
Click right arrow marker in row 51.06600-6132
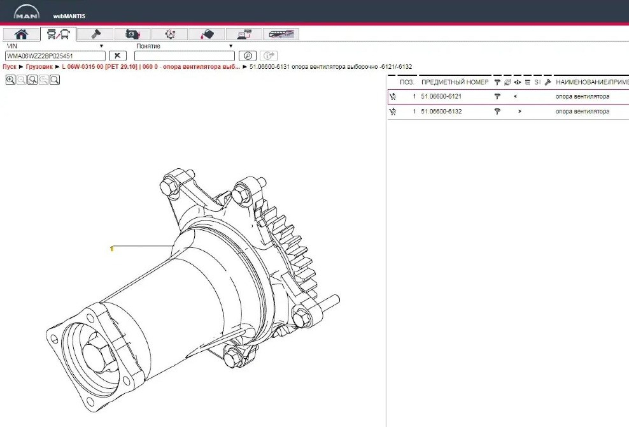(x=520, y=112)
